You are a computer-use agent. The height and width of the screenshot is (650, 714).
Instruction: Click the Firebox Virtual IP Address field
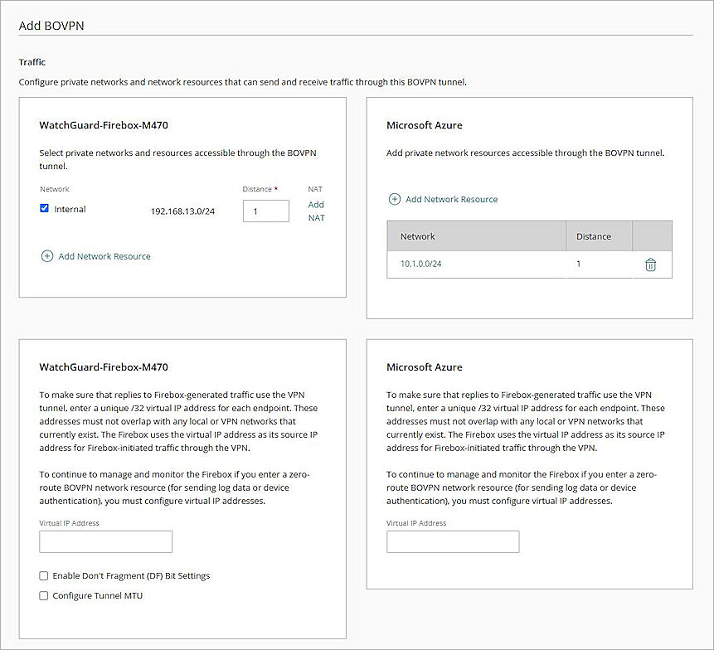pyautogui.click(x=105, y=541)
